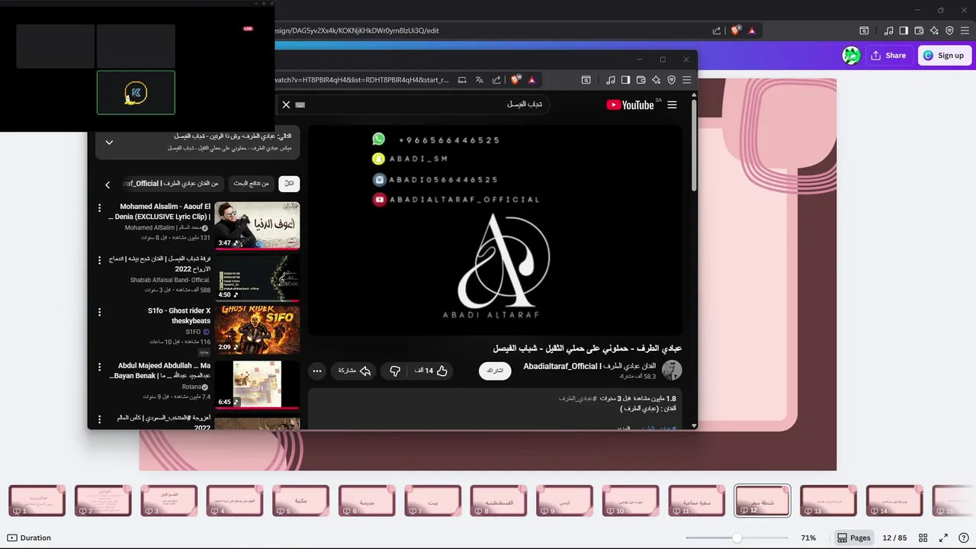Select the second filter chip in the row

pos(252,184)
